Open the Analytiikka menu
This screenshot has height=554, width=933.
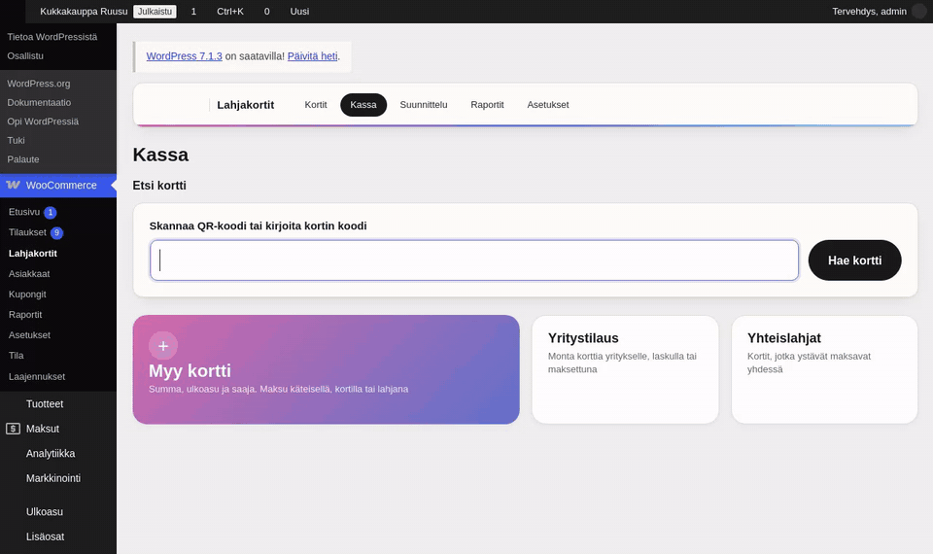click(x=51, y=454)
